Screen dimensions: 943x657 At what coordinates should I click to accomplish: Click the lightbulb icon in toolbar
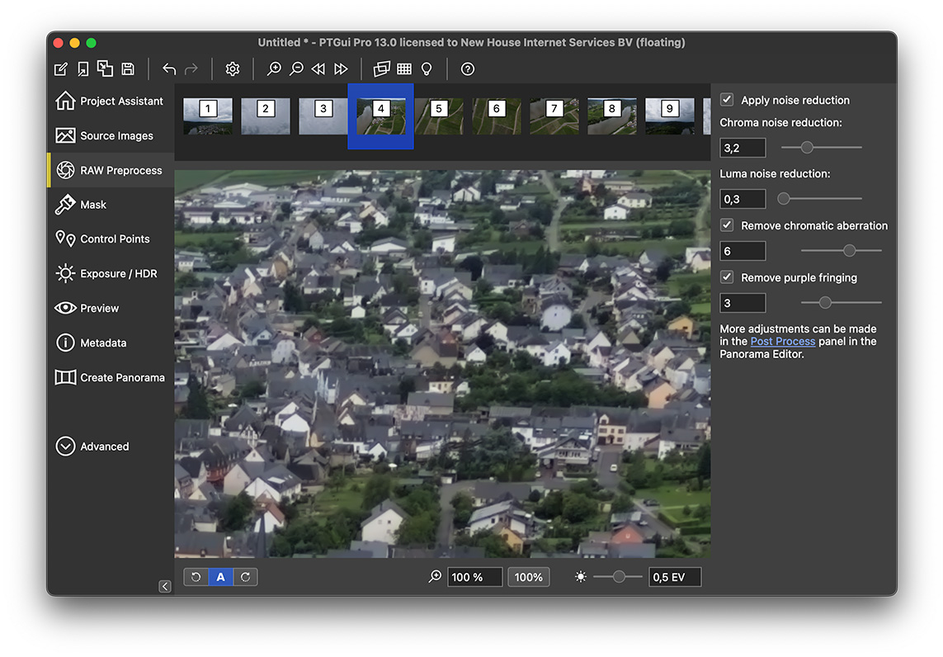(x=427, y=69)
